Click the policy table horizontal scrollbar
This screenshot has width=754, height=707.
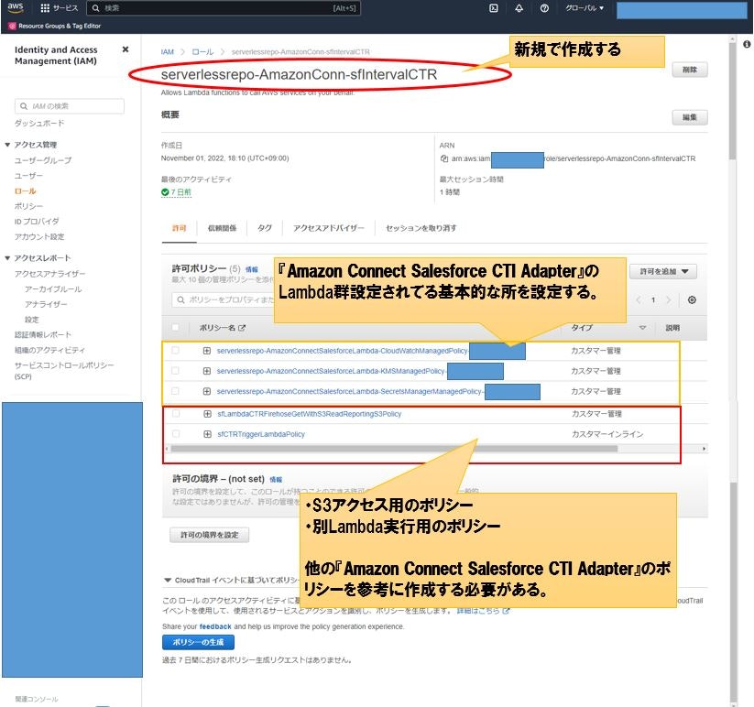[394, 449]
